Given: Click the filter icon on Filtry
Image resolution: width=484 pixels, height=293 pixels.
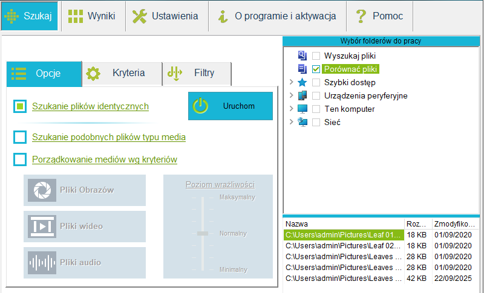Looking at the screenshot, I should pyautogui.click(x=175, y=74).
